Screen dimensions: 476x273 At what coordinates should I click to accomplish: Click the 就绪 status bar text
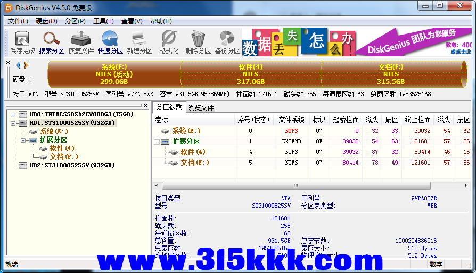click(12, 265)
